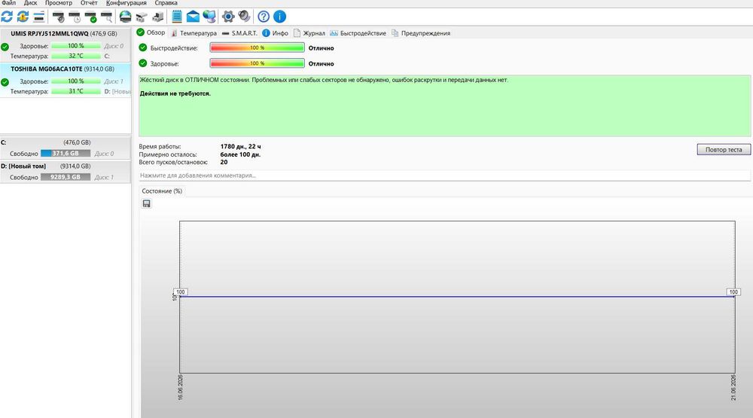Open the S.M.A.R.T. tab
The height and width of the screenshot is (418, 753).
(239, 33)
